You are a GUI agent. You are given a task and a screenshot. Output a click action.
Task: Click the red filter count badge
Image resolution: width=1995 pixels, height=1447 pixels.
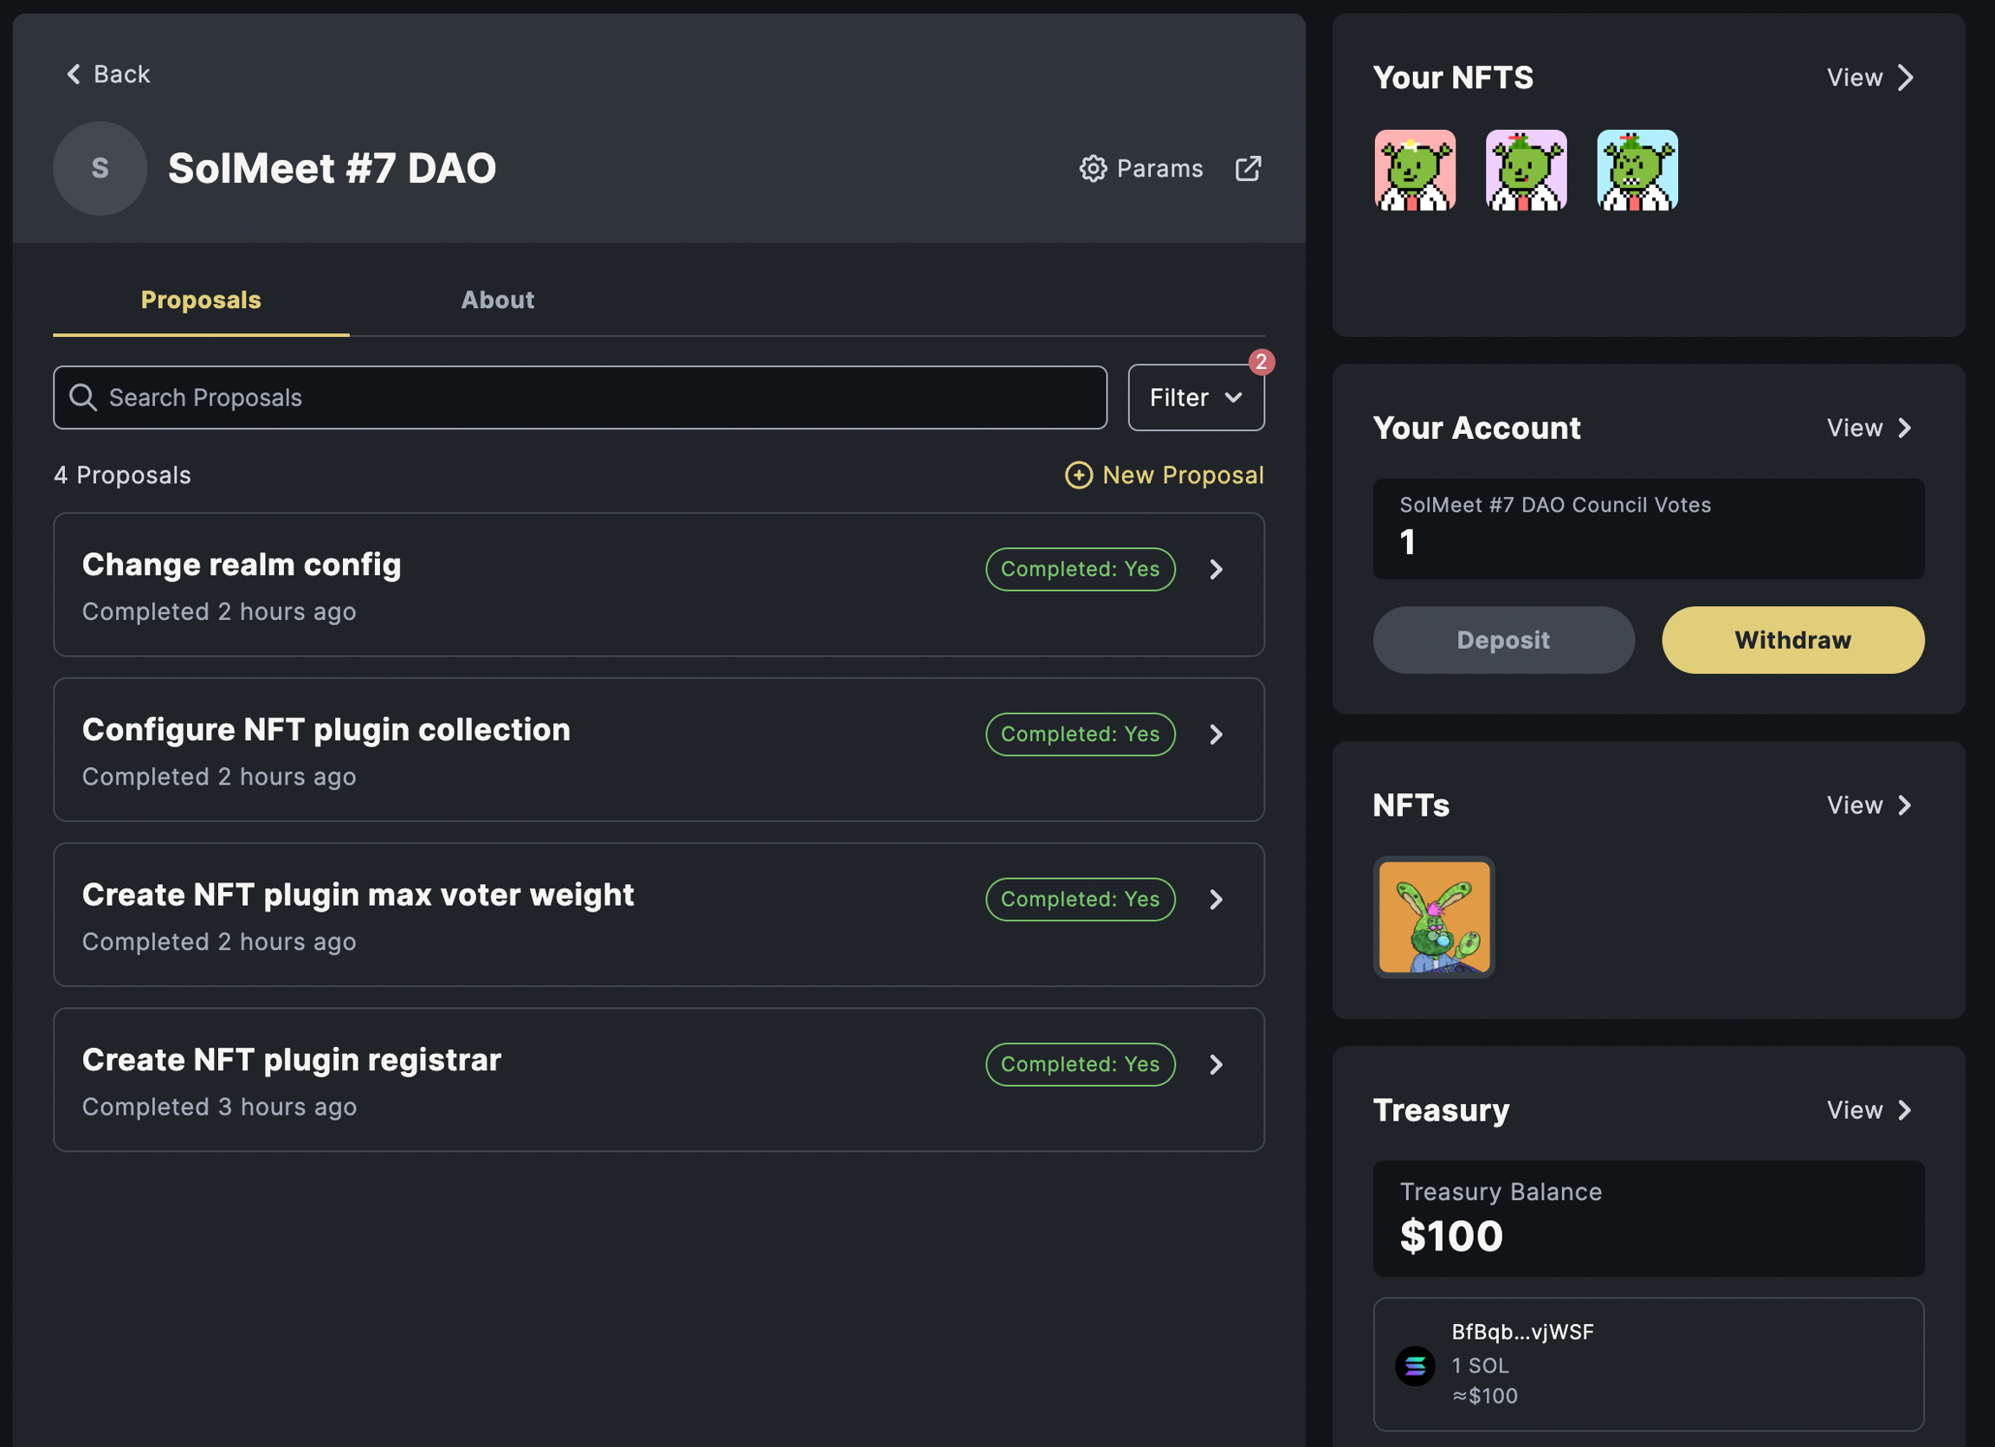pos(1262,361)
